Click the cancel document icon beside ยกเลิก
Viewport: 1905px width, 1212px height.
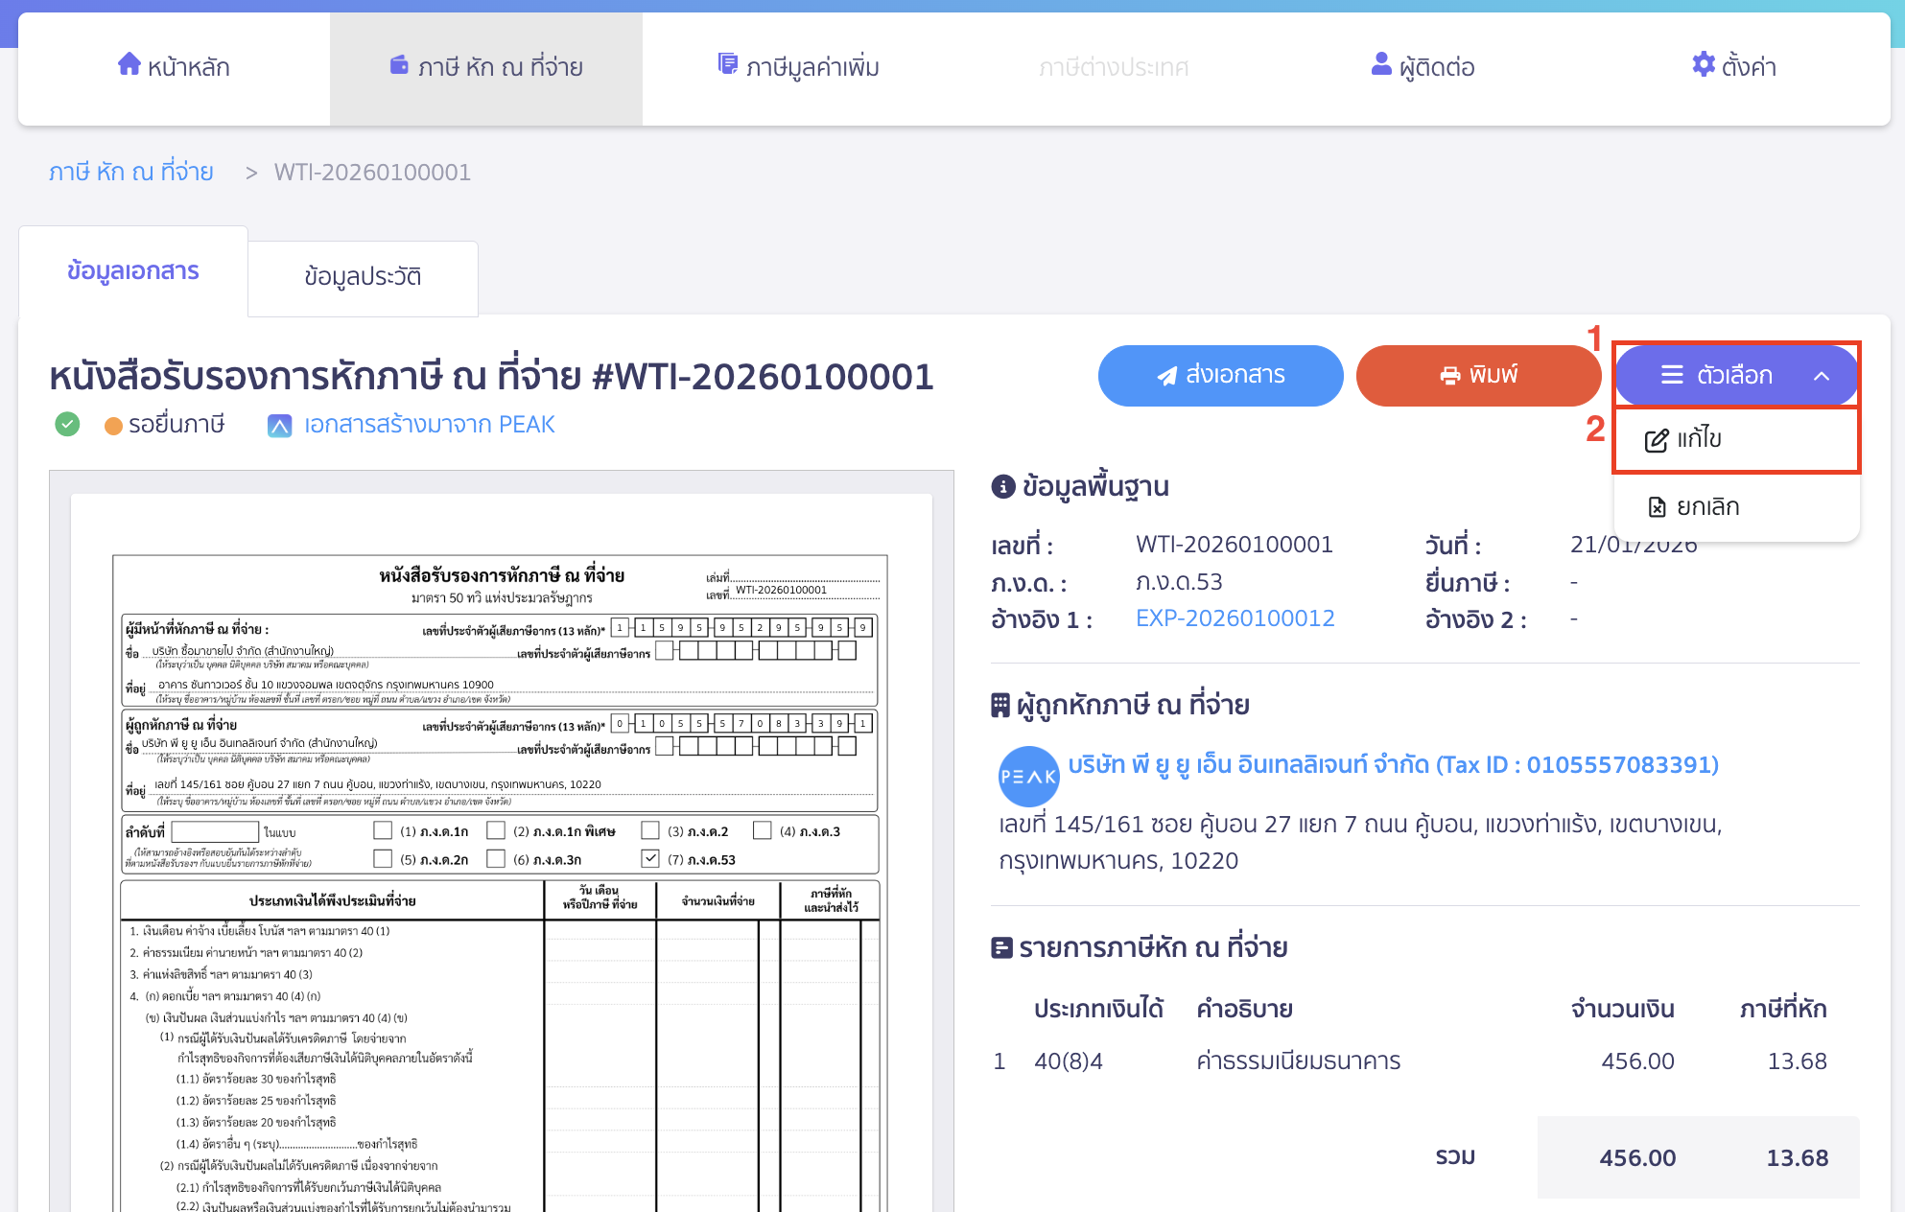coord(1658,506)
